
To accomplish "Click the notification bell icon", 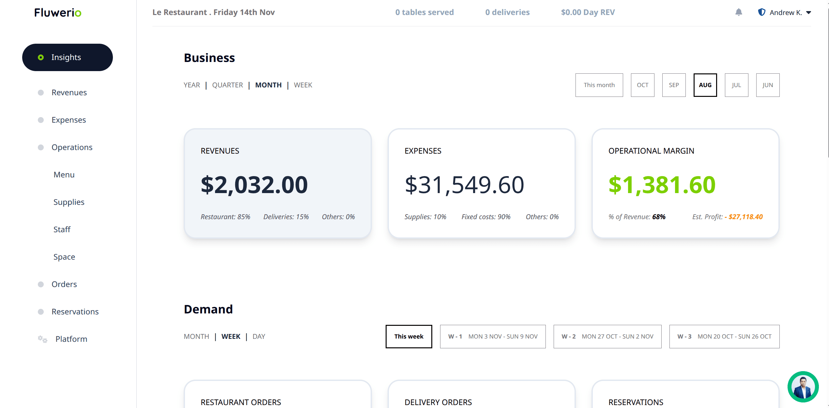I will 739,12.
